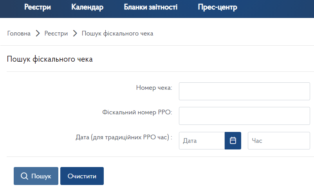Screen dimensions: 314x192
Task: Click into the Дата text field
Action: pos(202,140)
